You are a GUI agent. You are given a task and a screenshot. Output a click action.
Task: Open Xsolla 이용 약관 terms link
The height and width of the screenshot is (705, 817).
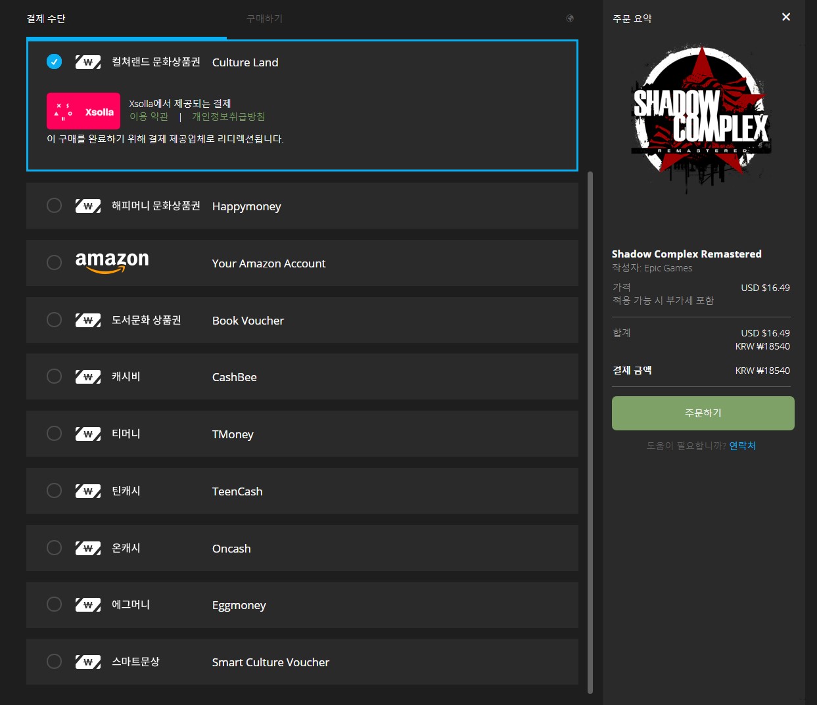tap(149, 116)
